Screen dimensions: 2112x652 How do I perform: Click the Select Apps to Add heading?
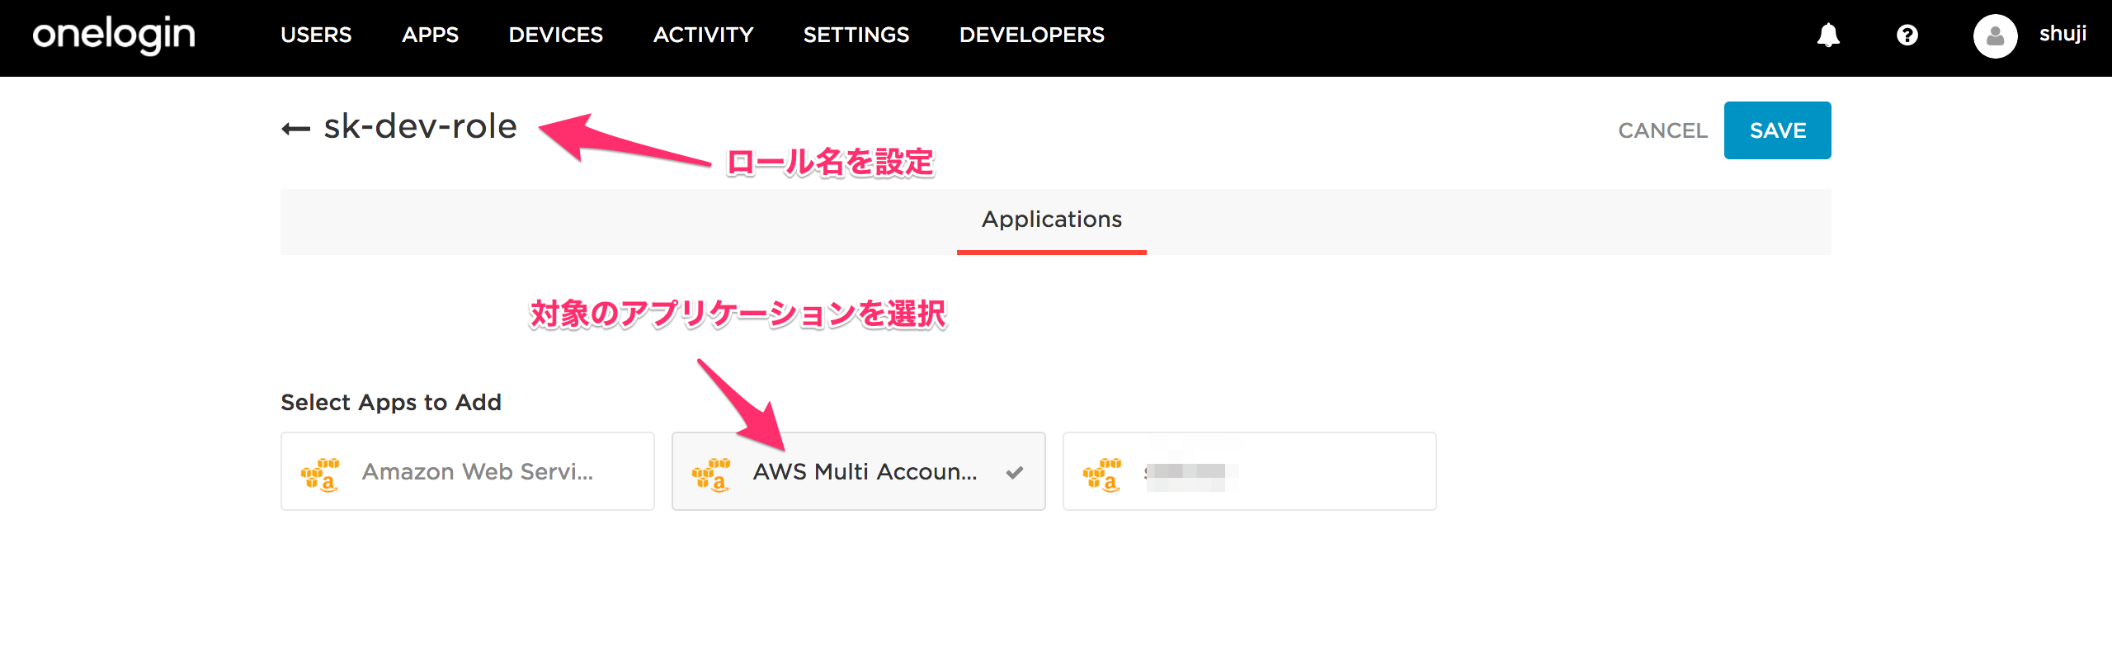coord(391,402)
